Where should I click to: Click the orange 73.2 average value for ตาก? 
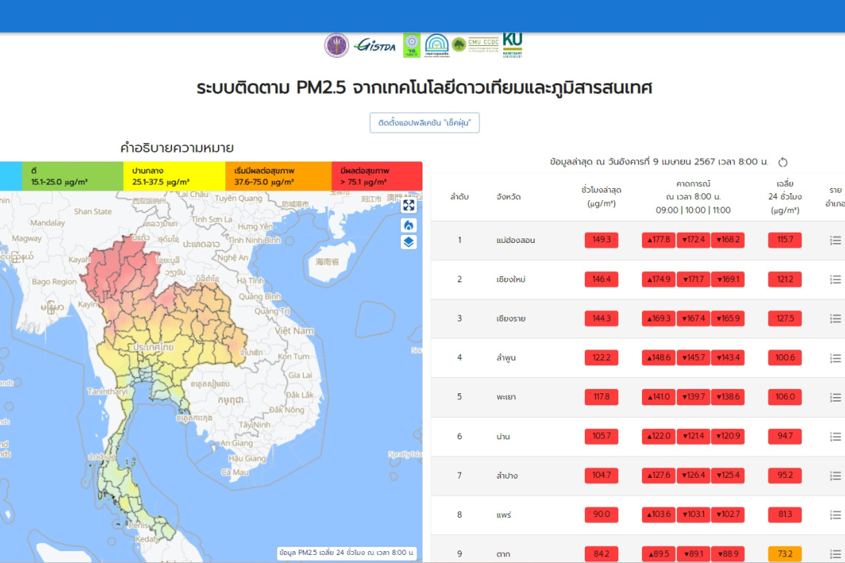pyautogui.click(x=785, y=554)
